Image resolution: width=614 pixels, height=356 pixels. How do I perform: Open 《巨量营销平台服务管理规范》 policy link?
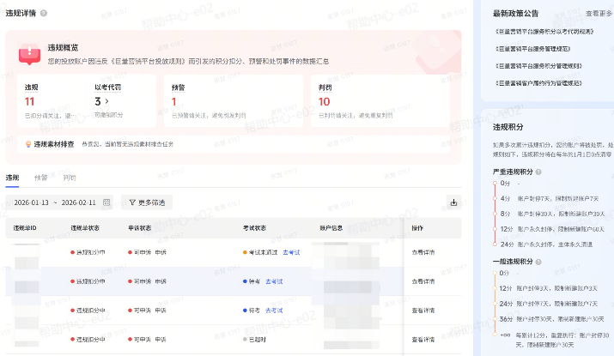[x=533, y=49]
